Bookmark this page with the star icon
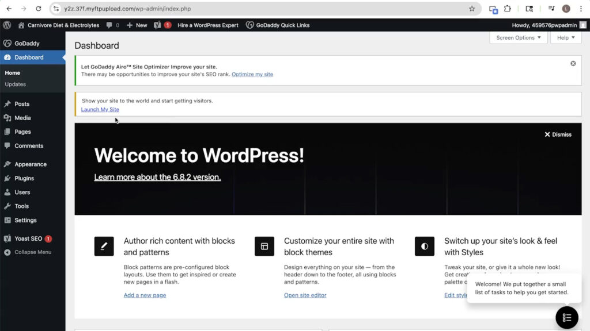590x331 pixels. 472,9
